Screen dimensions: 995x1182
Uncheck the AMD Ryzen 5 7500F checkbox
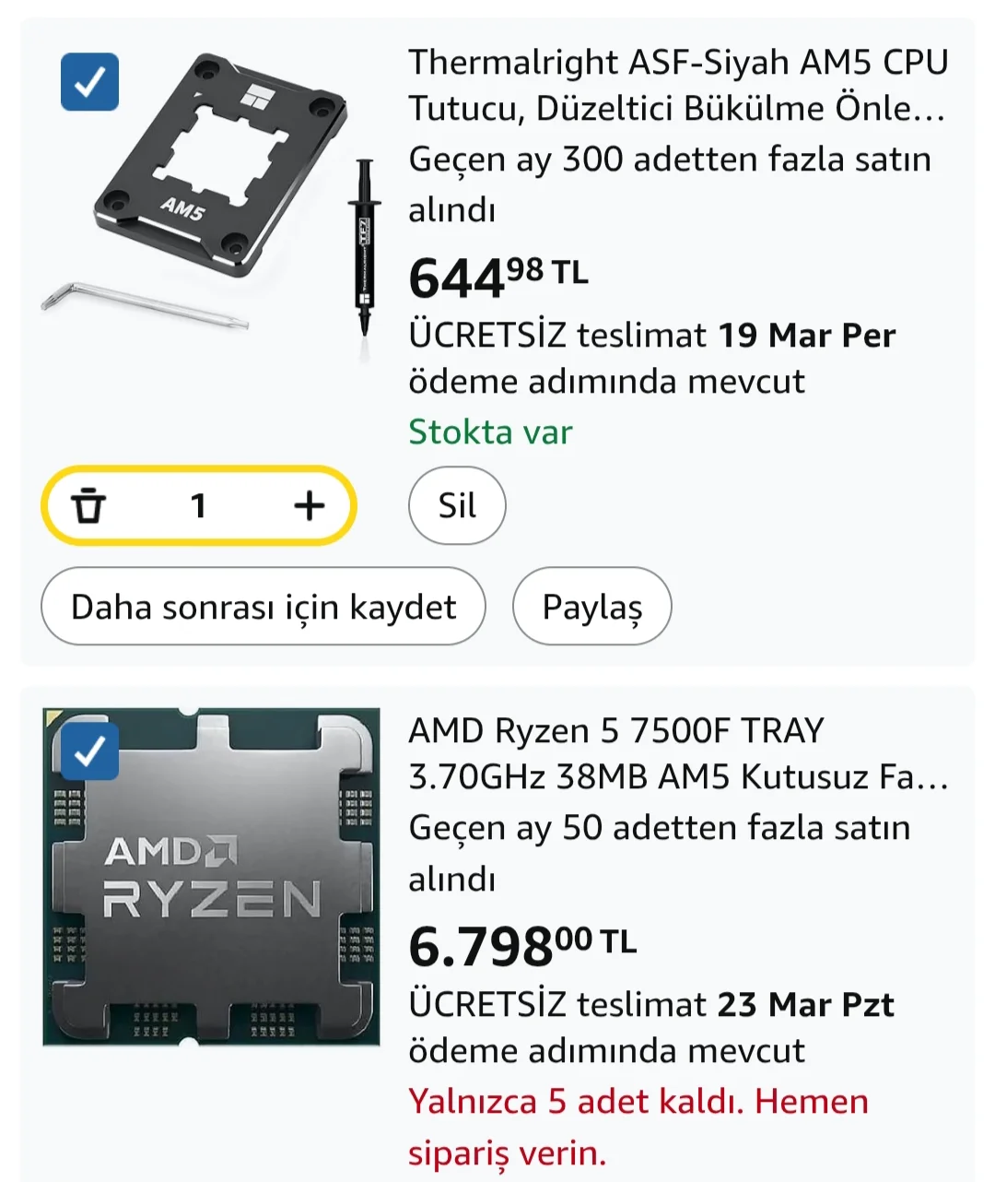[89, 752]
